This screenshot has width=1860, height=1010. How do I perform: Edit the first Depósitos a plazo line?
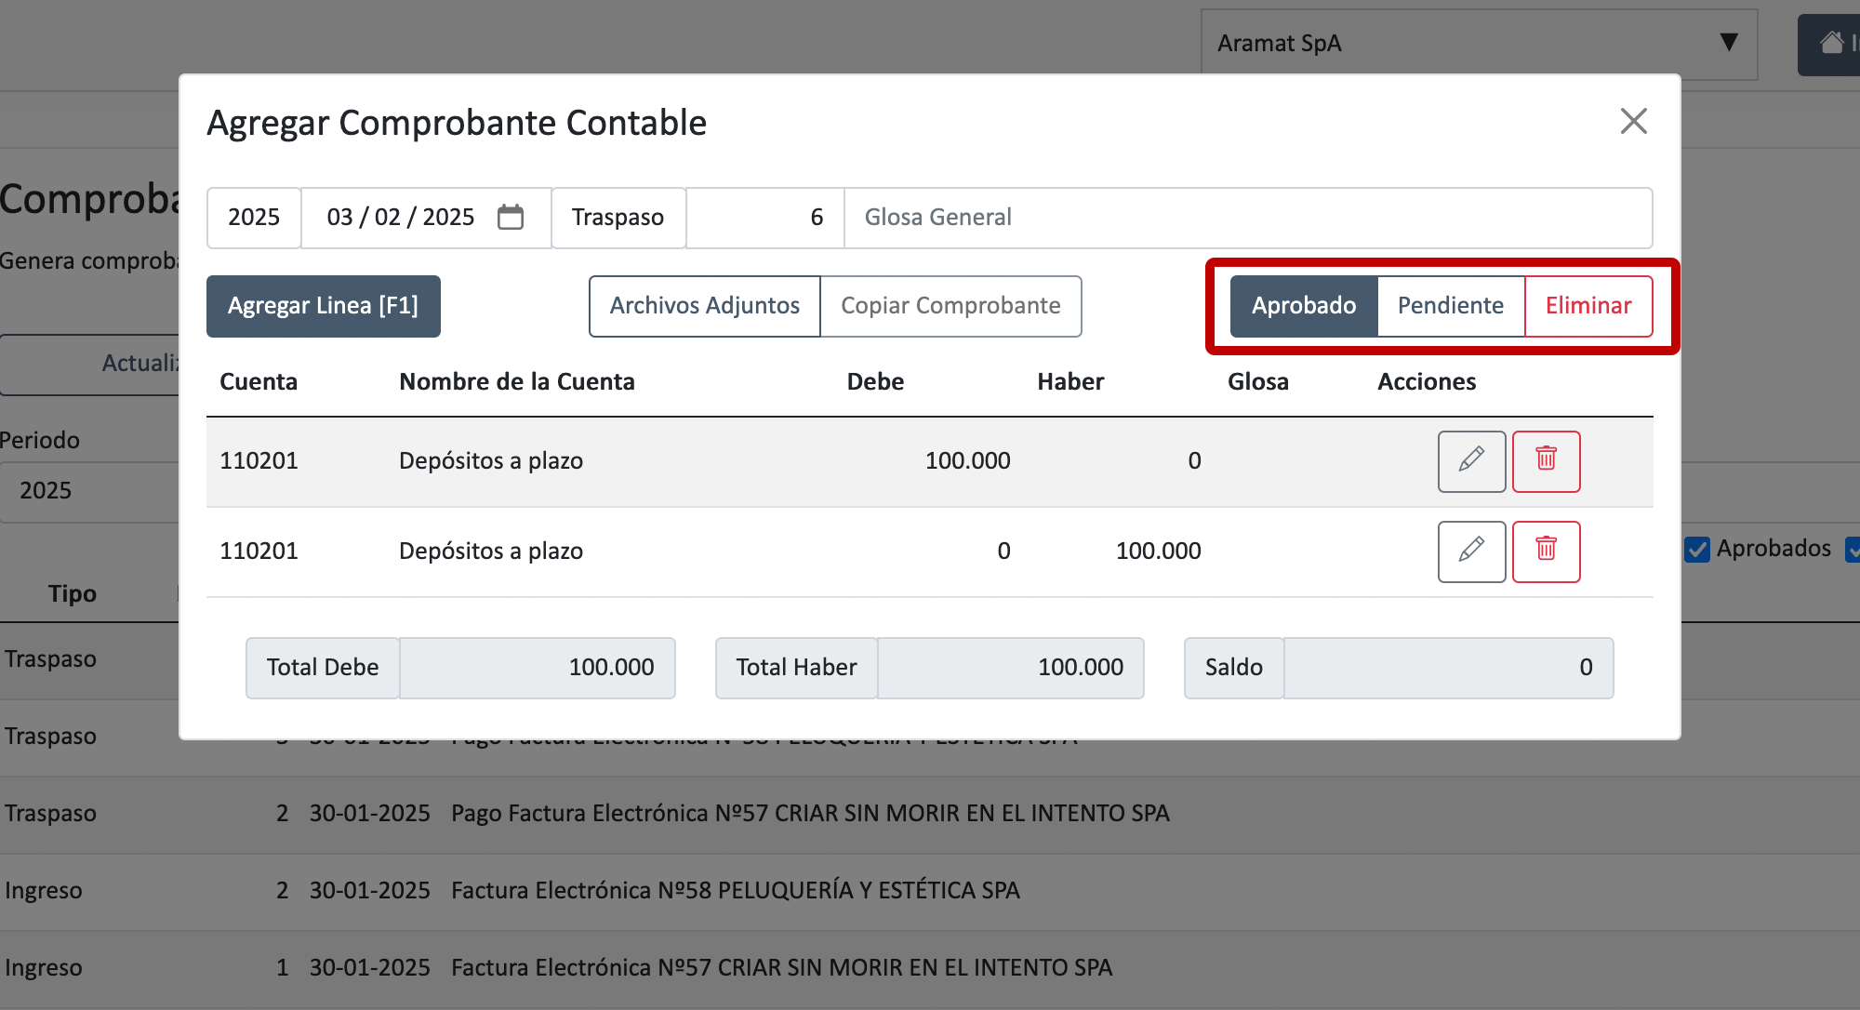click(1471, 461)
